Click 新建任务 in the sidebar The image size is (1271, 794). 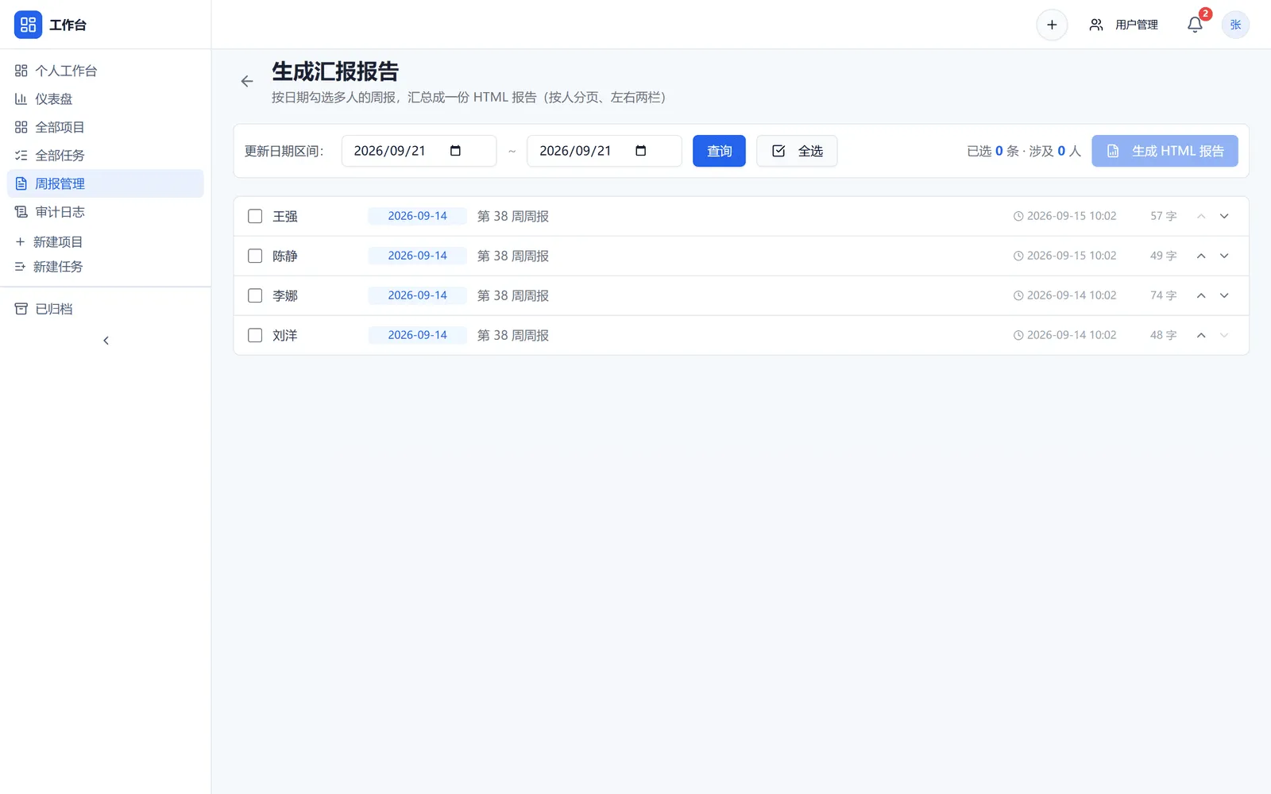(x=106, y=267)
